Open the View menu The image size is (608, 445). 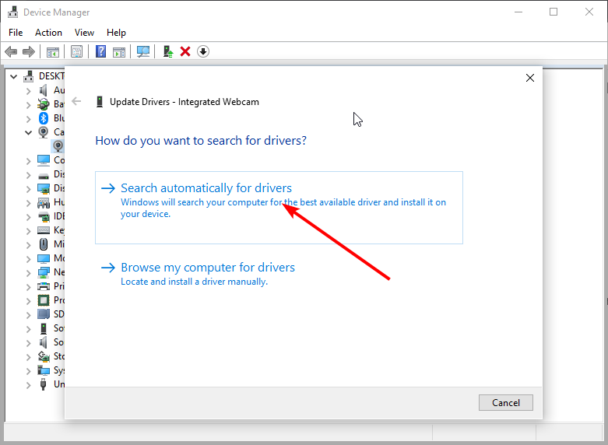(84, 33)
